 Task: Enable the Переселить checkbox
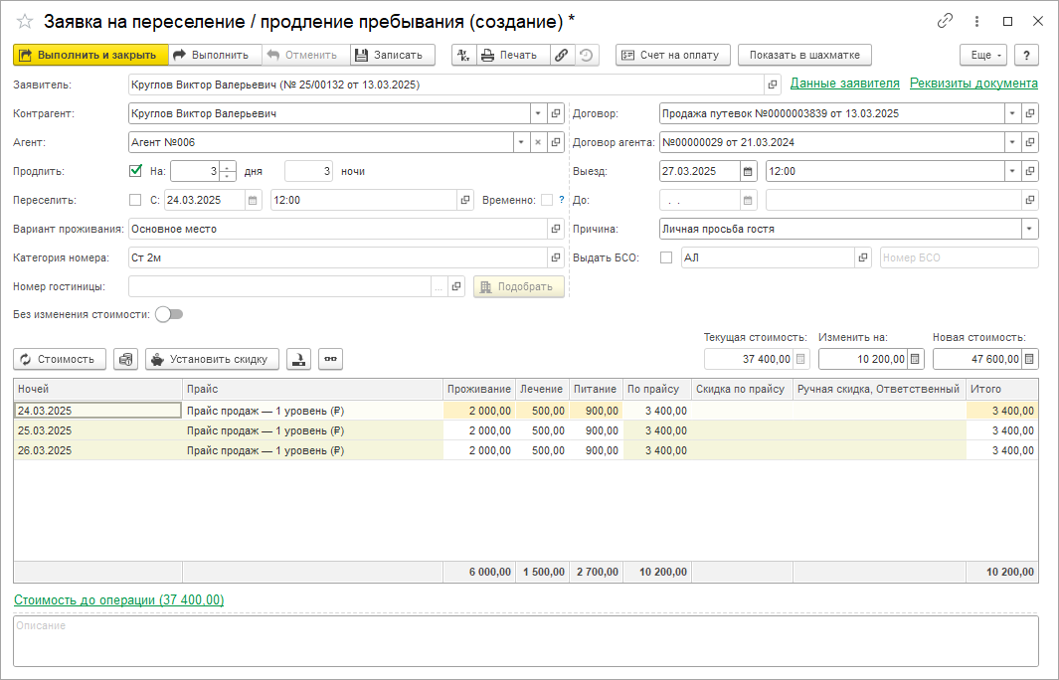click(x=136, y=200)
